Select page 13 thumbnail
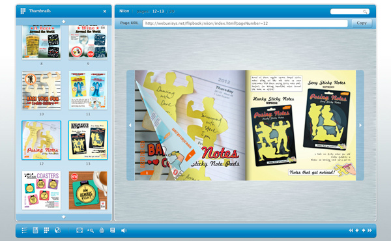 (88, 140)
